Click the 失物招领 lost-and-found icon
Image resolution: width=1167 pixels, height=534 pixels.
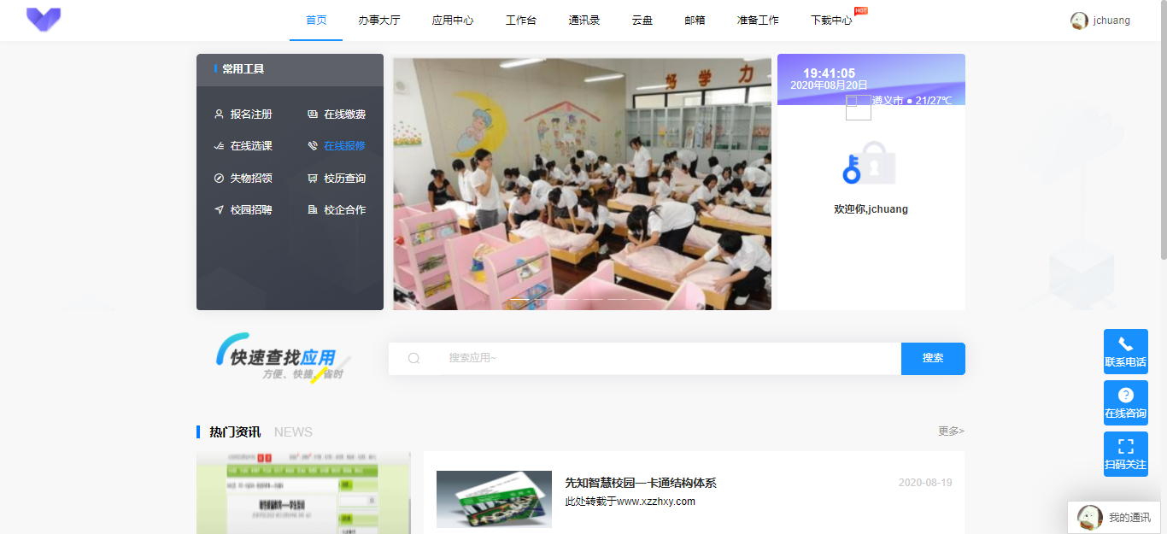coord(219,178)
